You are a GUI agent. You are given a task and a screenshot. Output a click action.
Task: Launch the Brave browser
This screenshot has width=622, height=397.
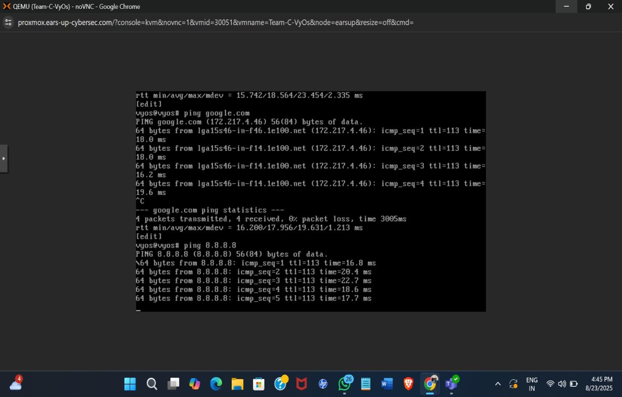pos(408,384)
